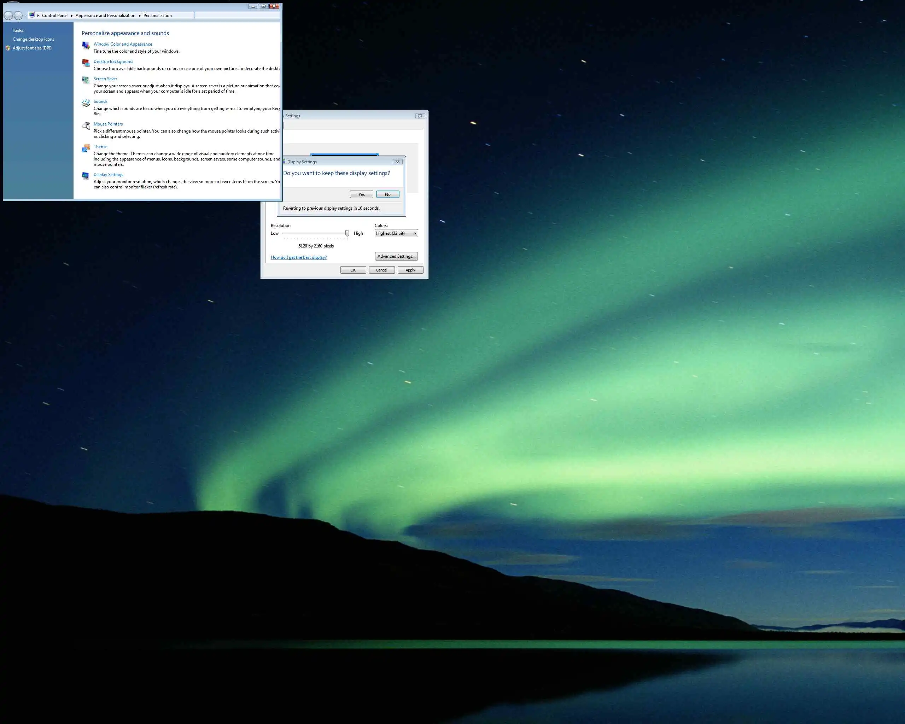
Task: Click the Display Settings monitor icon
Action: pyautogui.click(x=86, y=176)
